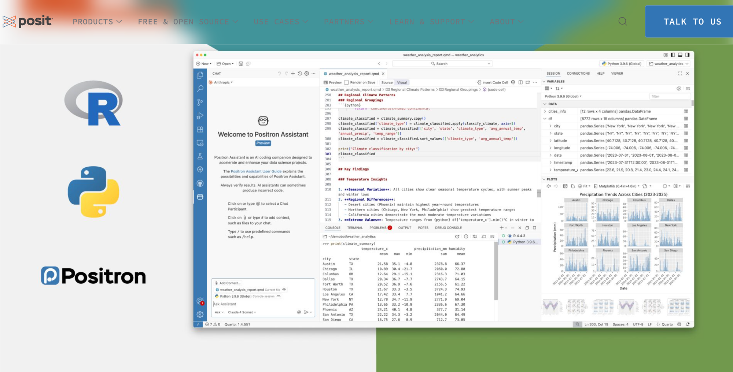The width and height of the screenshot is (733, 372).
Task: Toggle the secondary side bar layout icon
Action: pos(687,55)
